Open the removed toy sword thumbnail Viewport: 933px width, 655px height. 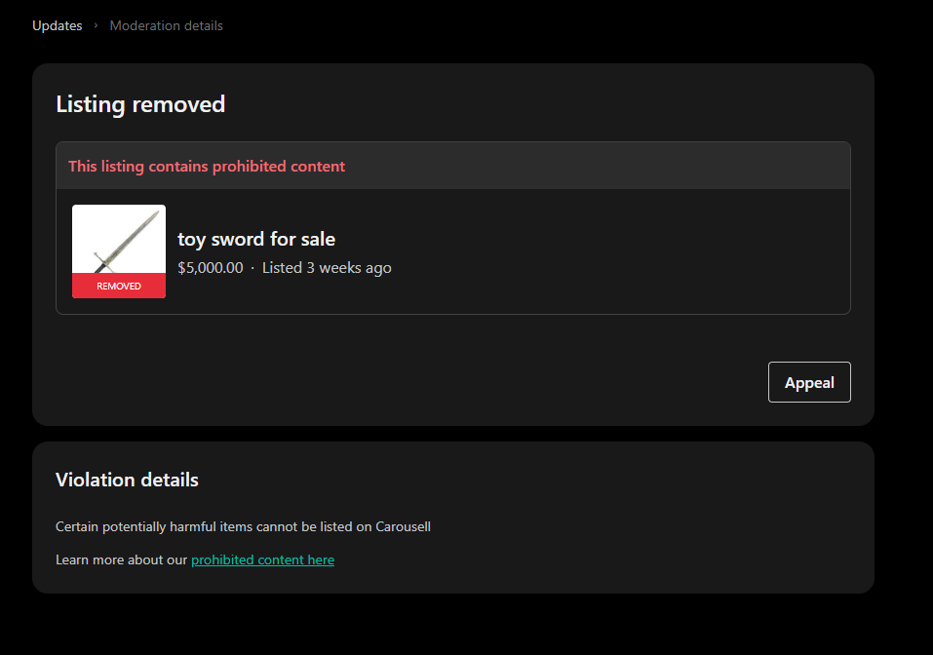click(119, 251)
